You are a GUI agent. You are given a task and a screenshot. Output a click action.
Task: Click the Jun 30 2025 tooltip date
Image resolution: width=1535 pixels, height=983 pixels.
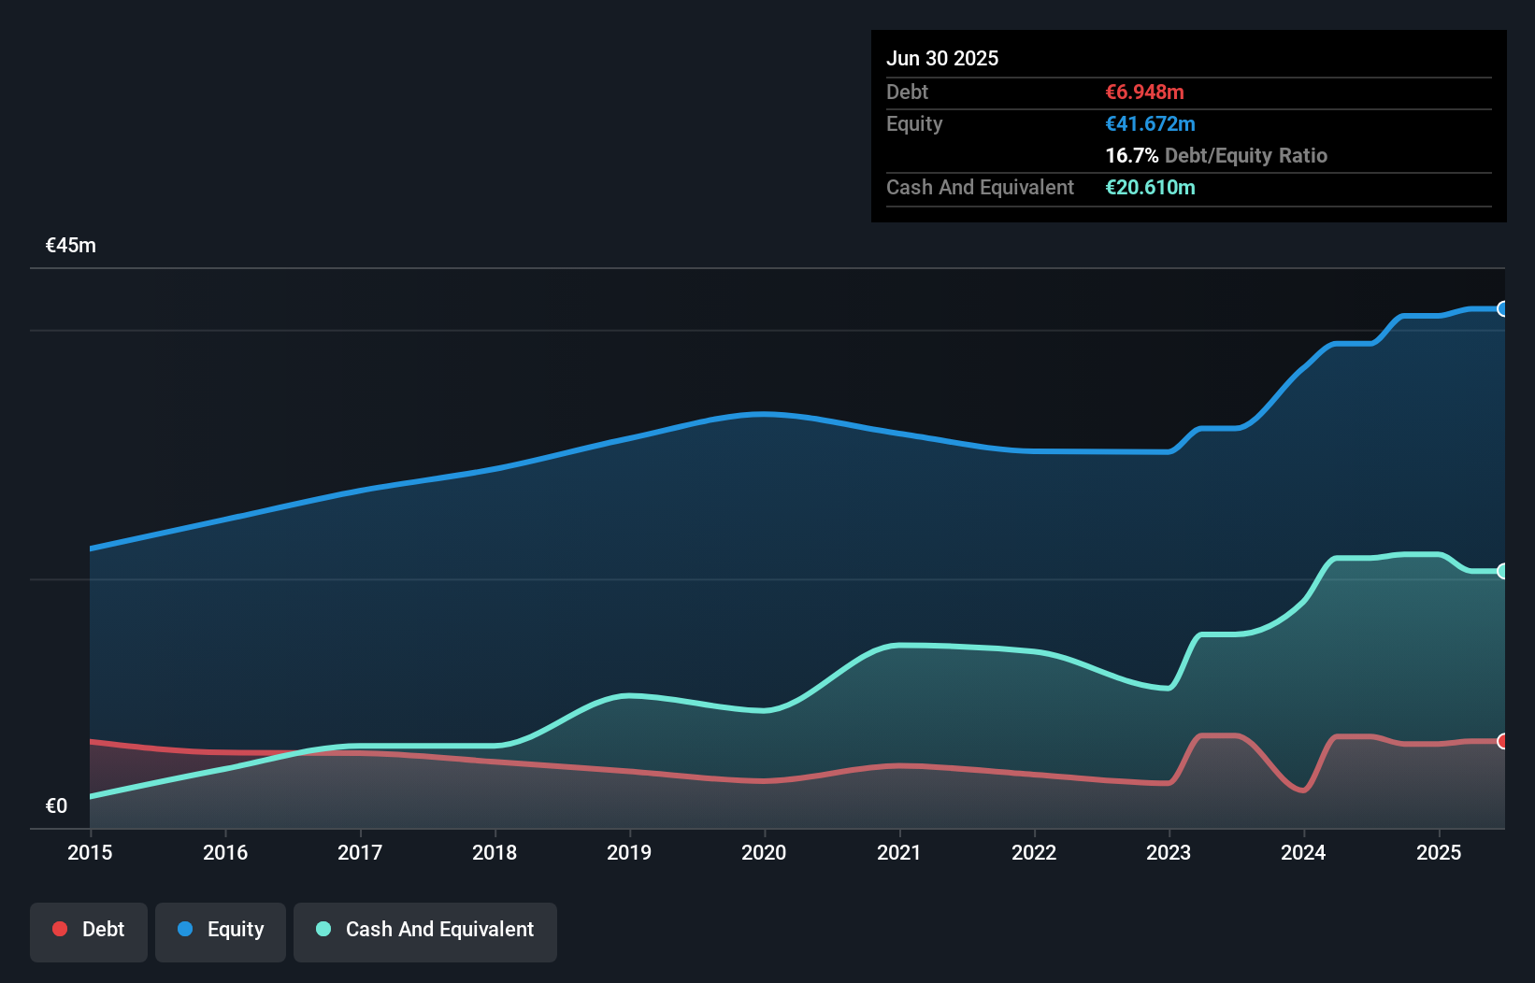pos(942,58)
